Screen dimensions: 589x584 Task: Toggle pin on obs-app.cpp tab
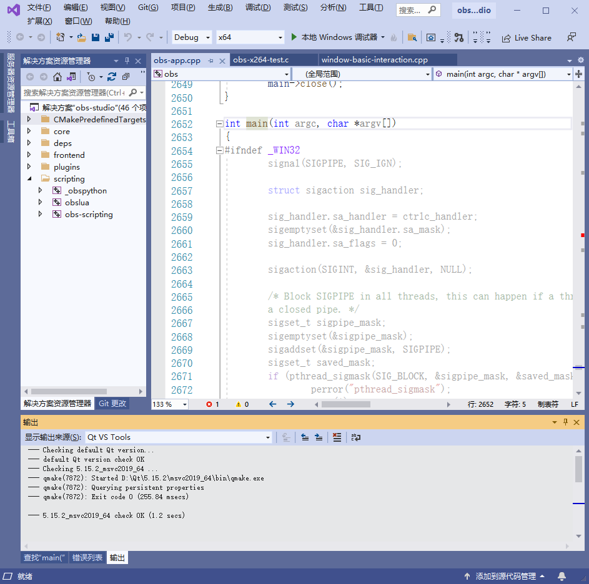click(x=210, y=61)
